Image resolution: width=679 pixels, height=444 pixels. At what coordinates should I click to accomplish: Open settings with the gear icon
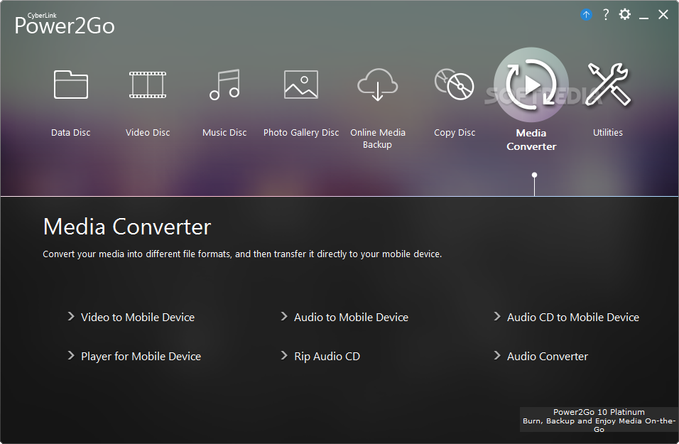click(x=625, y=14)
